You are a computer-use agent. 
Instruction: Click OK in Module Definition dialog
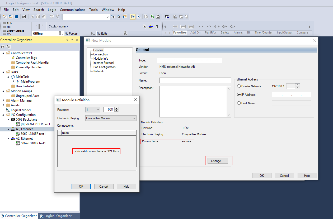coord(81,187)
